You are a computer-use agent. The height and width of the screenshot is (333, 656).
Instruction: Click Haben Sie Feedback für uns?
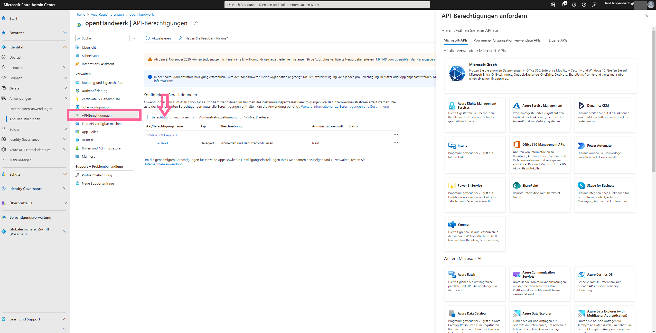coord(203,38)
